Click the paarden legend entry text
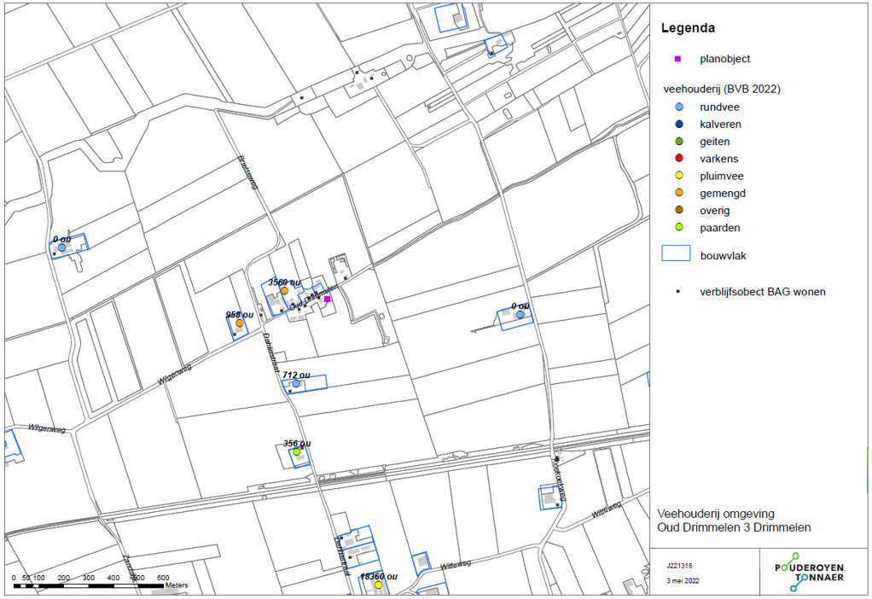 719,228
